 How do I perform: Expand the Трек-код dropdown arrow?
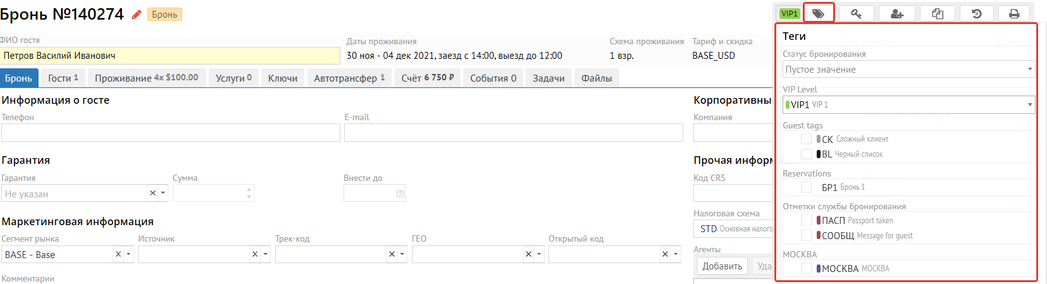coord(402,254)
